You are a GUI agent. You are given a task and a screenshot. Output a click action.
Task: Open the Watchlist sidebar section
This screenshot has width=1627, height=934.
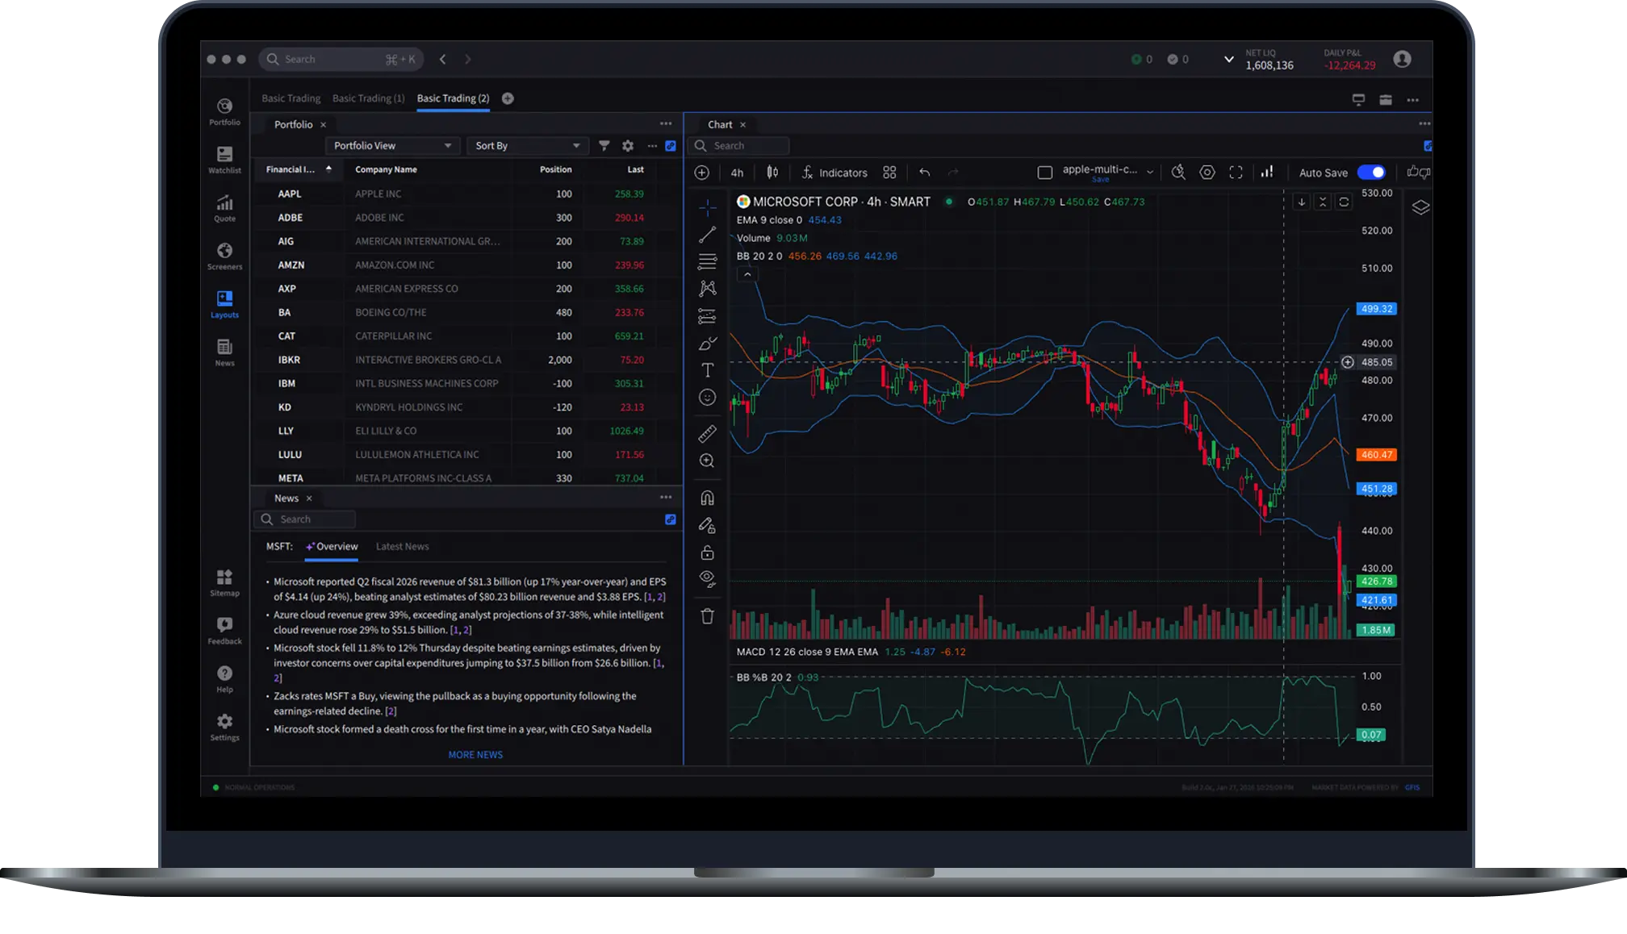(x=224, y=160)
